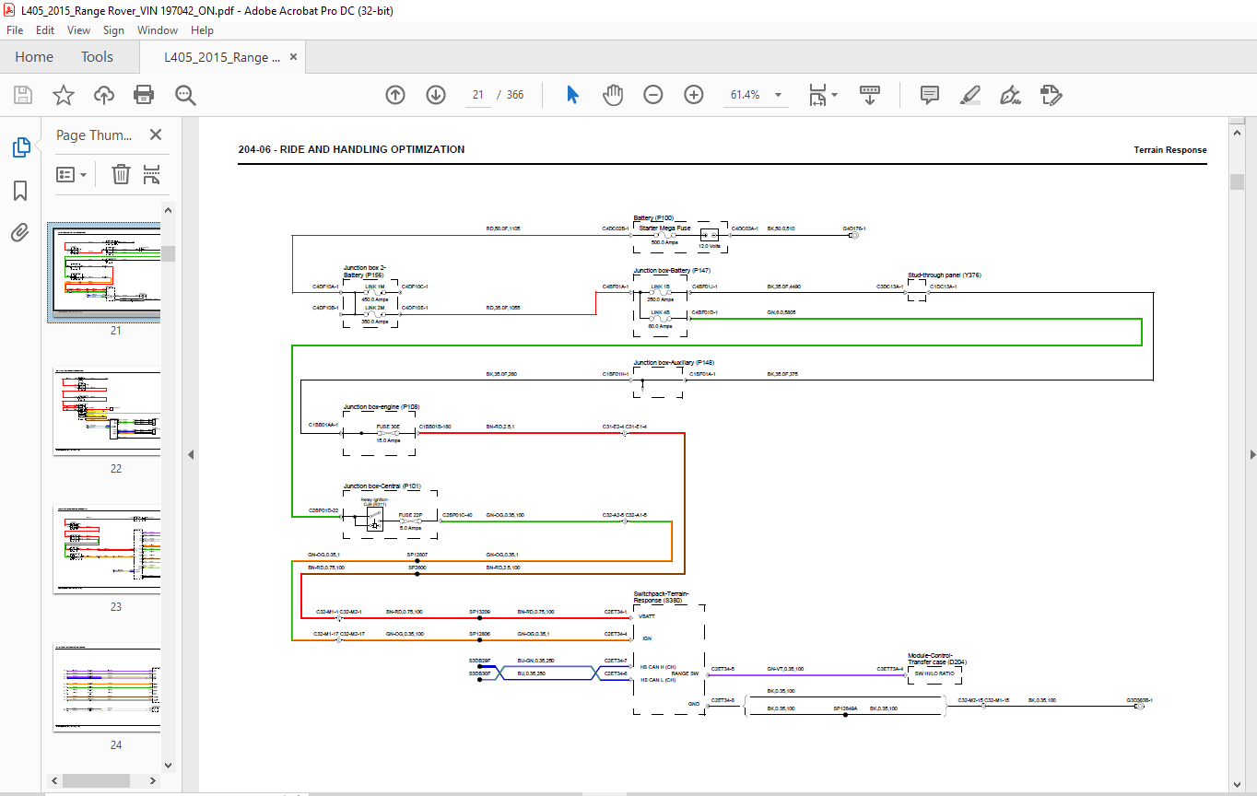Expand the fit page tool dropdown arrow

tap(834, 95)
